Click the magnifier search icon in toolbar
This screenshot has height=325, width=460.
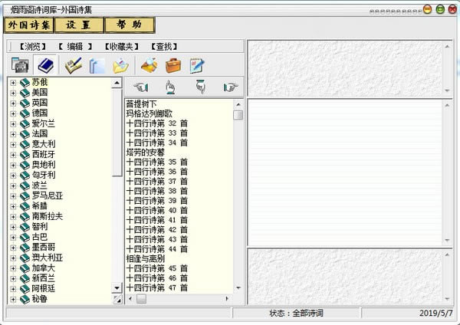(149, 65)
